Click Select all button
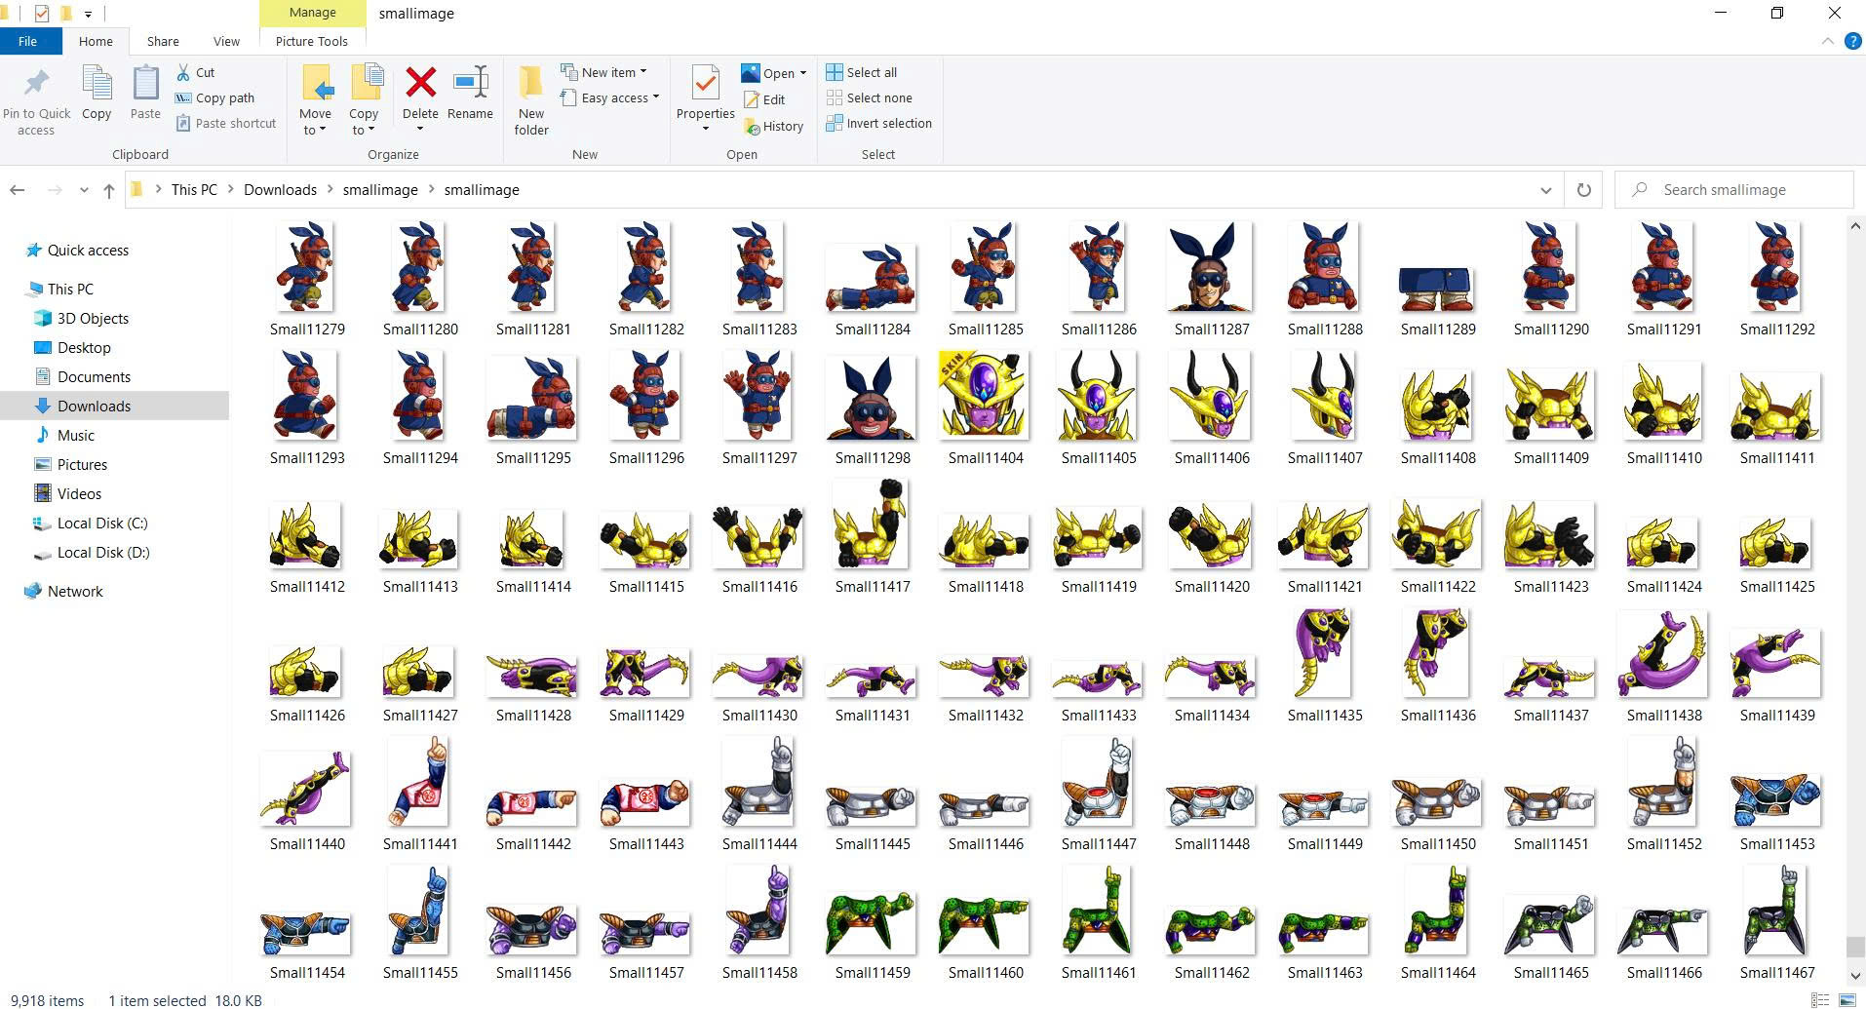The image size is (1866, 1009). pos(862,72)
